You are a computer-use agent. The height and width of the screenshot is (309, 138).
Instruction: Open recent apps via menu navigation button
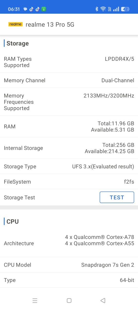[35, 301]
